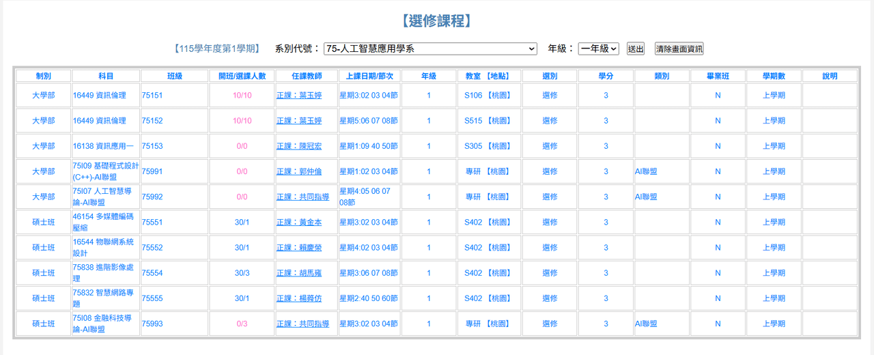Select the 開班/選課人數 column header
874x355 pixels.
(242, 76)
